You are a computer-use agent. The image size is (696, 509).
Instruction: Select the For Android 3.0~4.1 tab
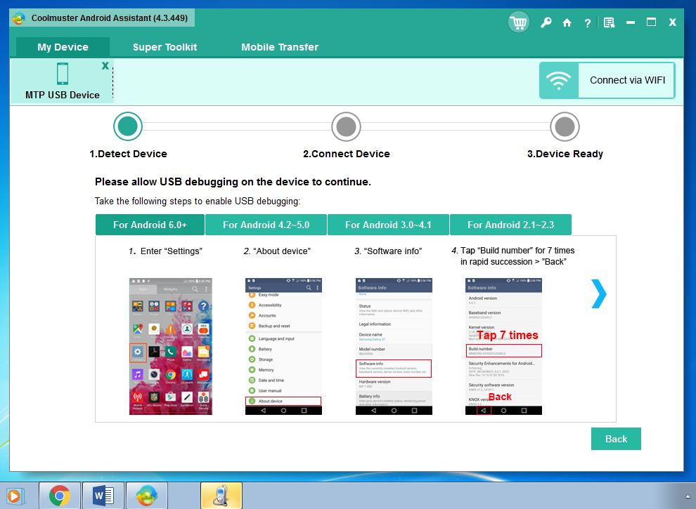[x=388, y=225]
